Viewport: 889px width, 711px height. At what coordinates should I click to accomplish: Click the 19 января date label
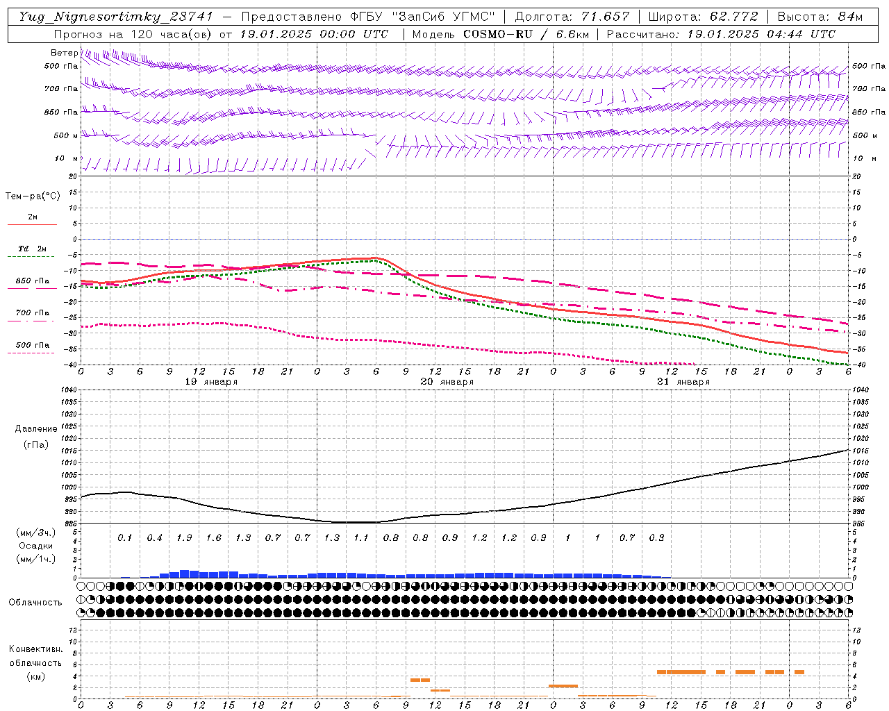tap(211, 382)
